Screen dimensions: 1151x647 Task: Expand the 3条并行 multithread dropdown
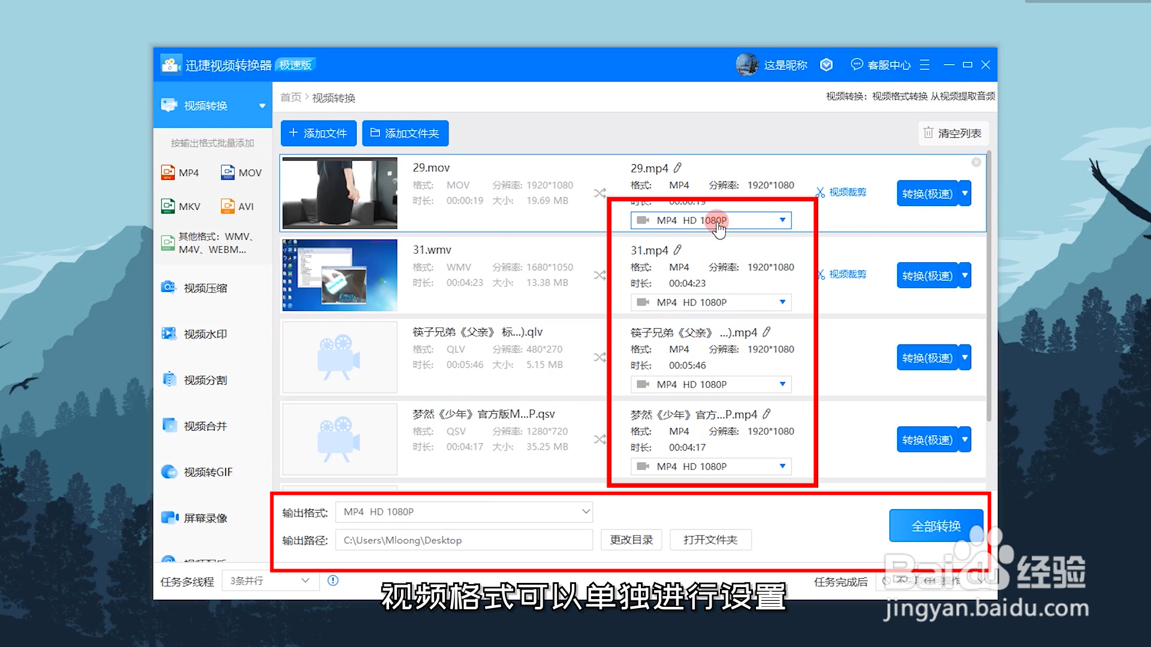point(269,581)
